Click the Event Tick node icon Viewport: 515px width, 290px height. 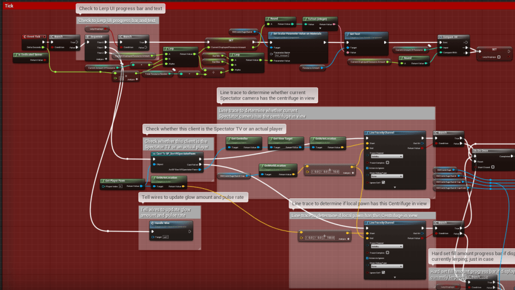coord(25,37)
